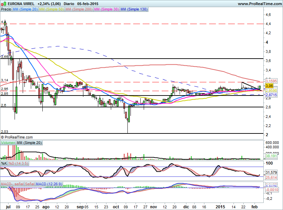Click the volume panel MM (Simple 20) label
Viewport: 283px width, 210px height.
[x=29, y=143]
